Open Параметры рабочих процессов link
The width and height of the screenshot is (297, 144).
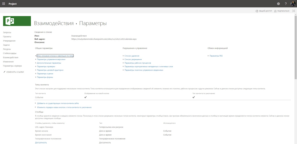(x=138, y=63)
